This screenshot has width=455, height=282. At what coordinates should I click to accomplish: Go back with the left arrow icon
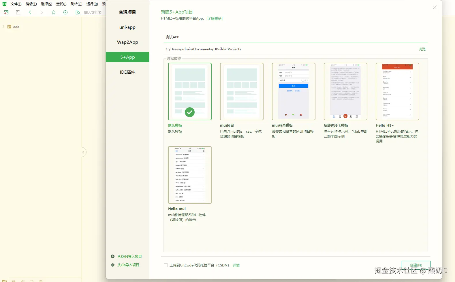click(x=30, y=12)
